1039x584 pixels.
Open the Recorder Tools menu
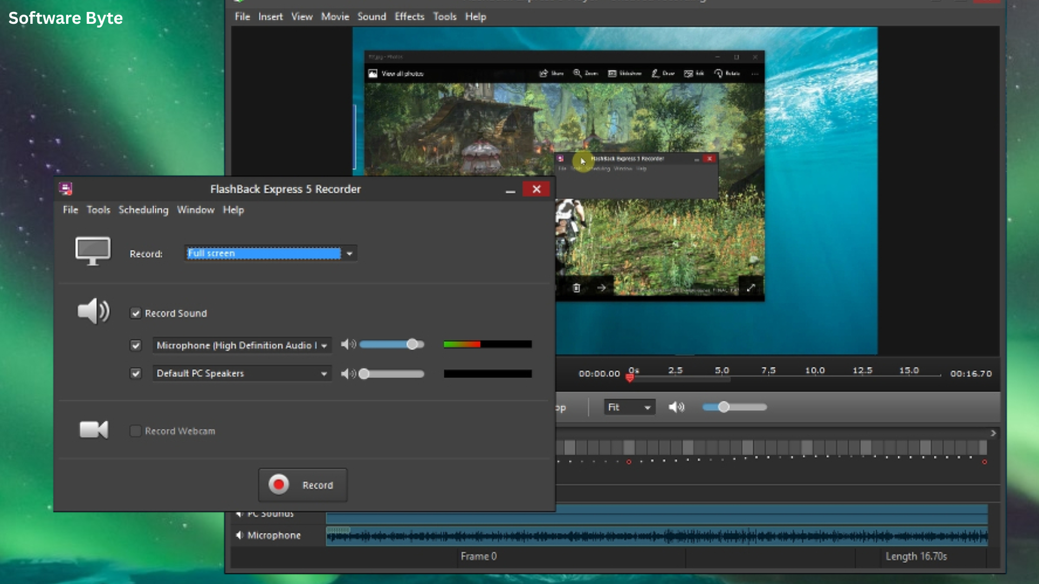98,210
